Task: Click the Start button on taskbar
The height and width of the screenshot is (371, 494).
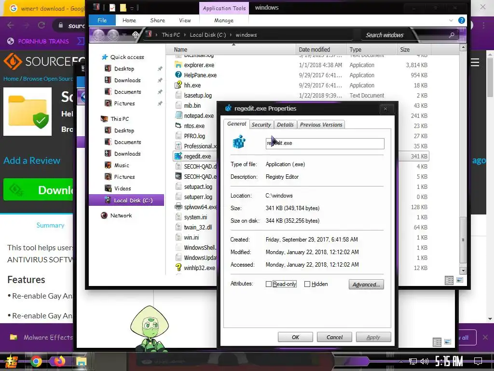Action: [x=12, y=361]
